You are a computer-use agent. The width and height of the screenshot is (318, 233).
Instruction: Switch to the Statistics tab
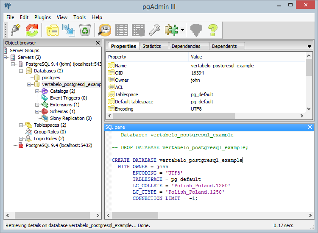click(152, 46)
